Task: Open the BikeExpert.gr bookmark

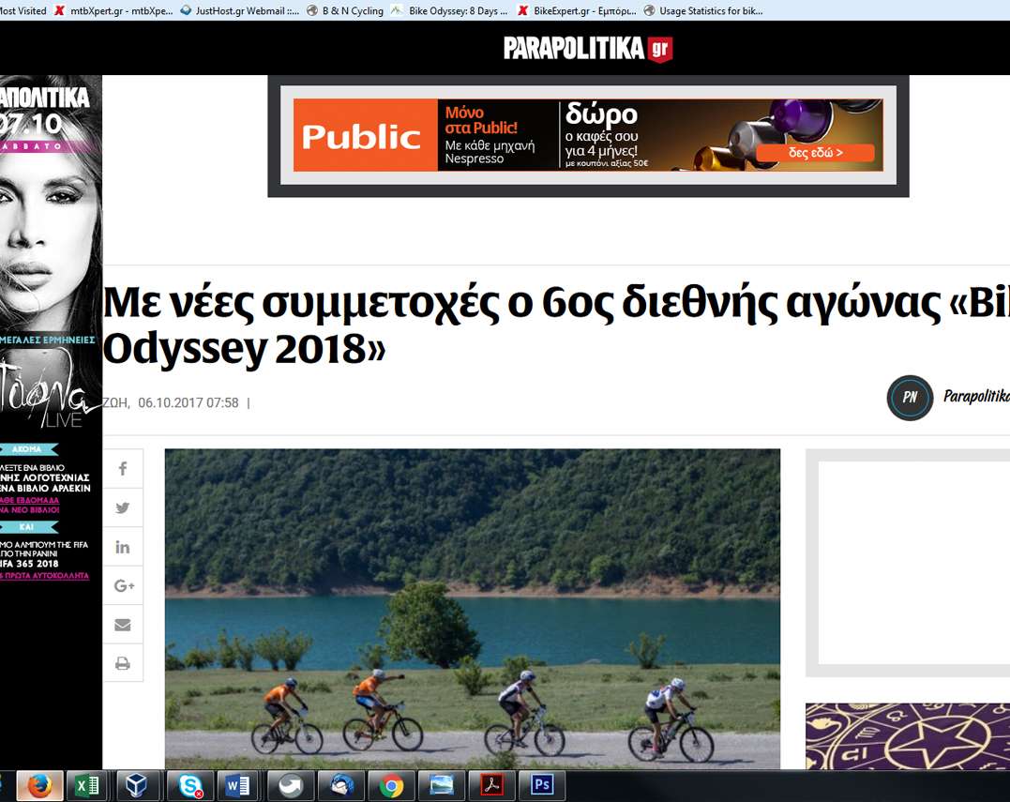Action: point(577,10)
